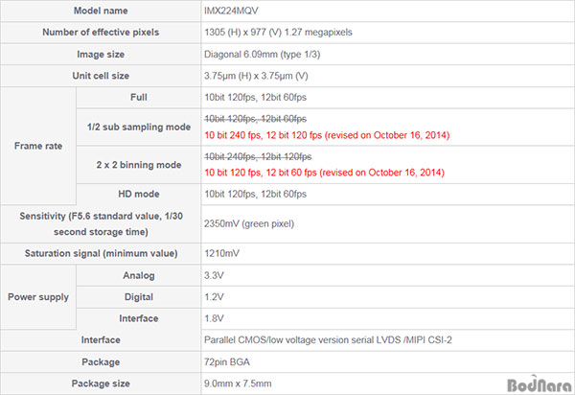This screenshot has height=395, width=575.
Task: Select the Number of effective pixels label
Action: (101, 33)
